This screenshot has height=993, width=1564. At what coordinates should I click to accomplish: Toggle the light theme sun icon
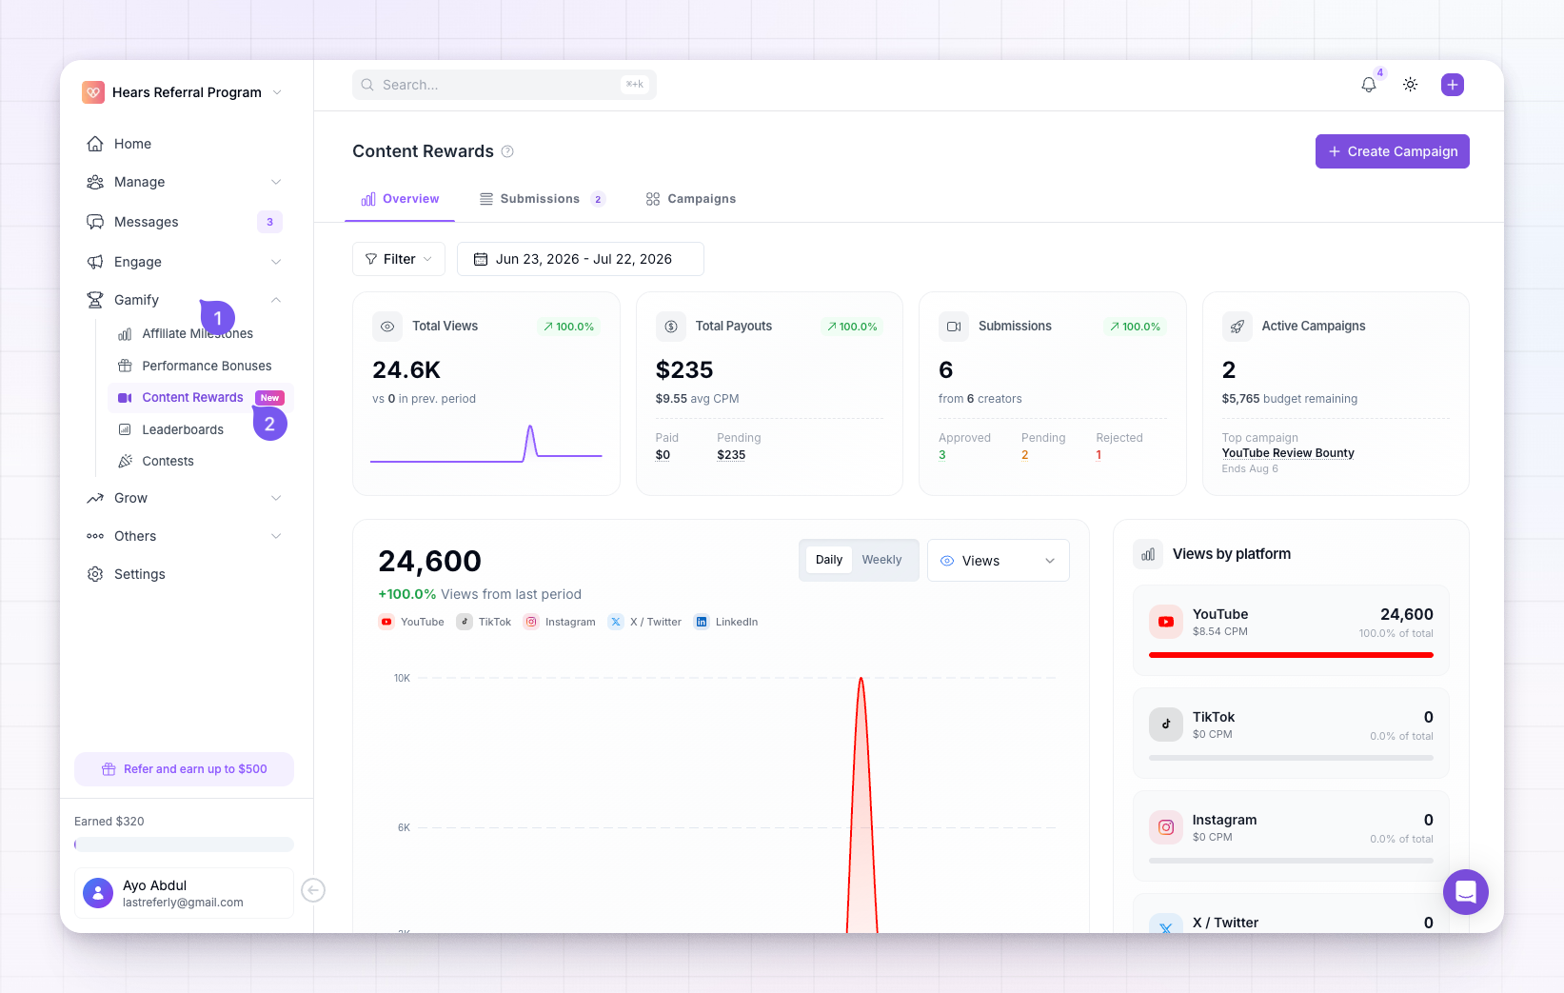tap(1410, 85)
